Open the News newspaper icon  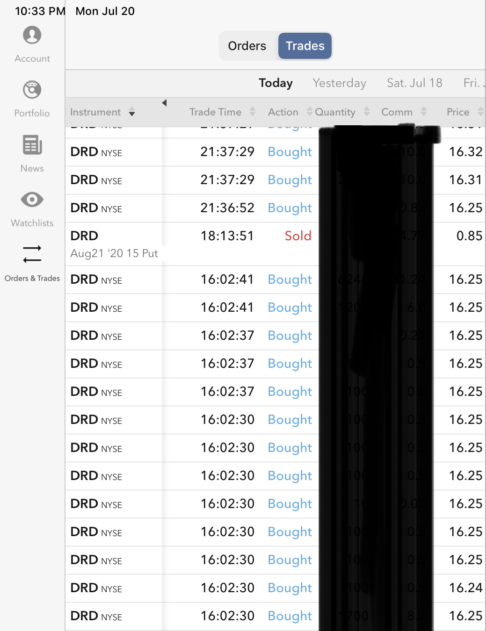(x=32, y=145)
